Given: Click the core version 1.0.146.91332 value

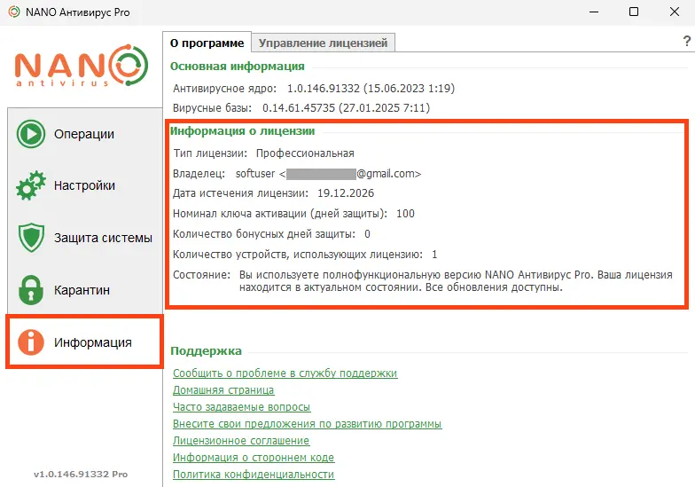Looking at the screenshot, I should [371, 89].
